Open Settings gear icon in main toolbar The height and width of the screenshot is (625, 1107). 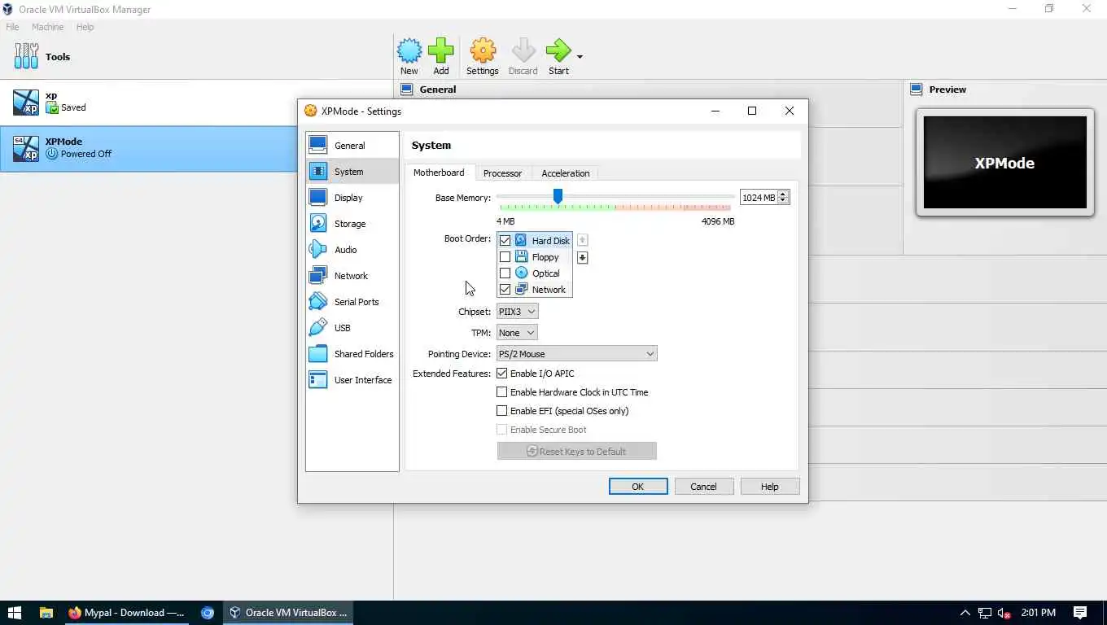coord(483,51)
